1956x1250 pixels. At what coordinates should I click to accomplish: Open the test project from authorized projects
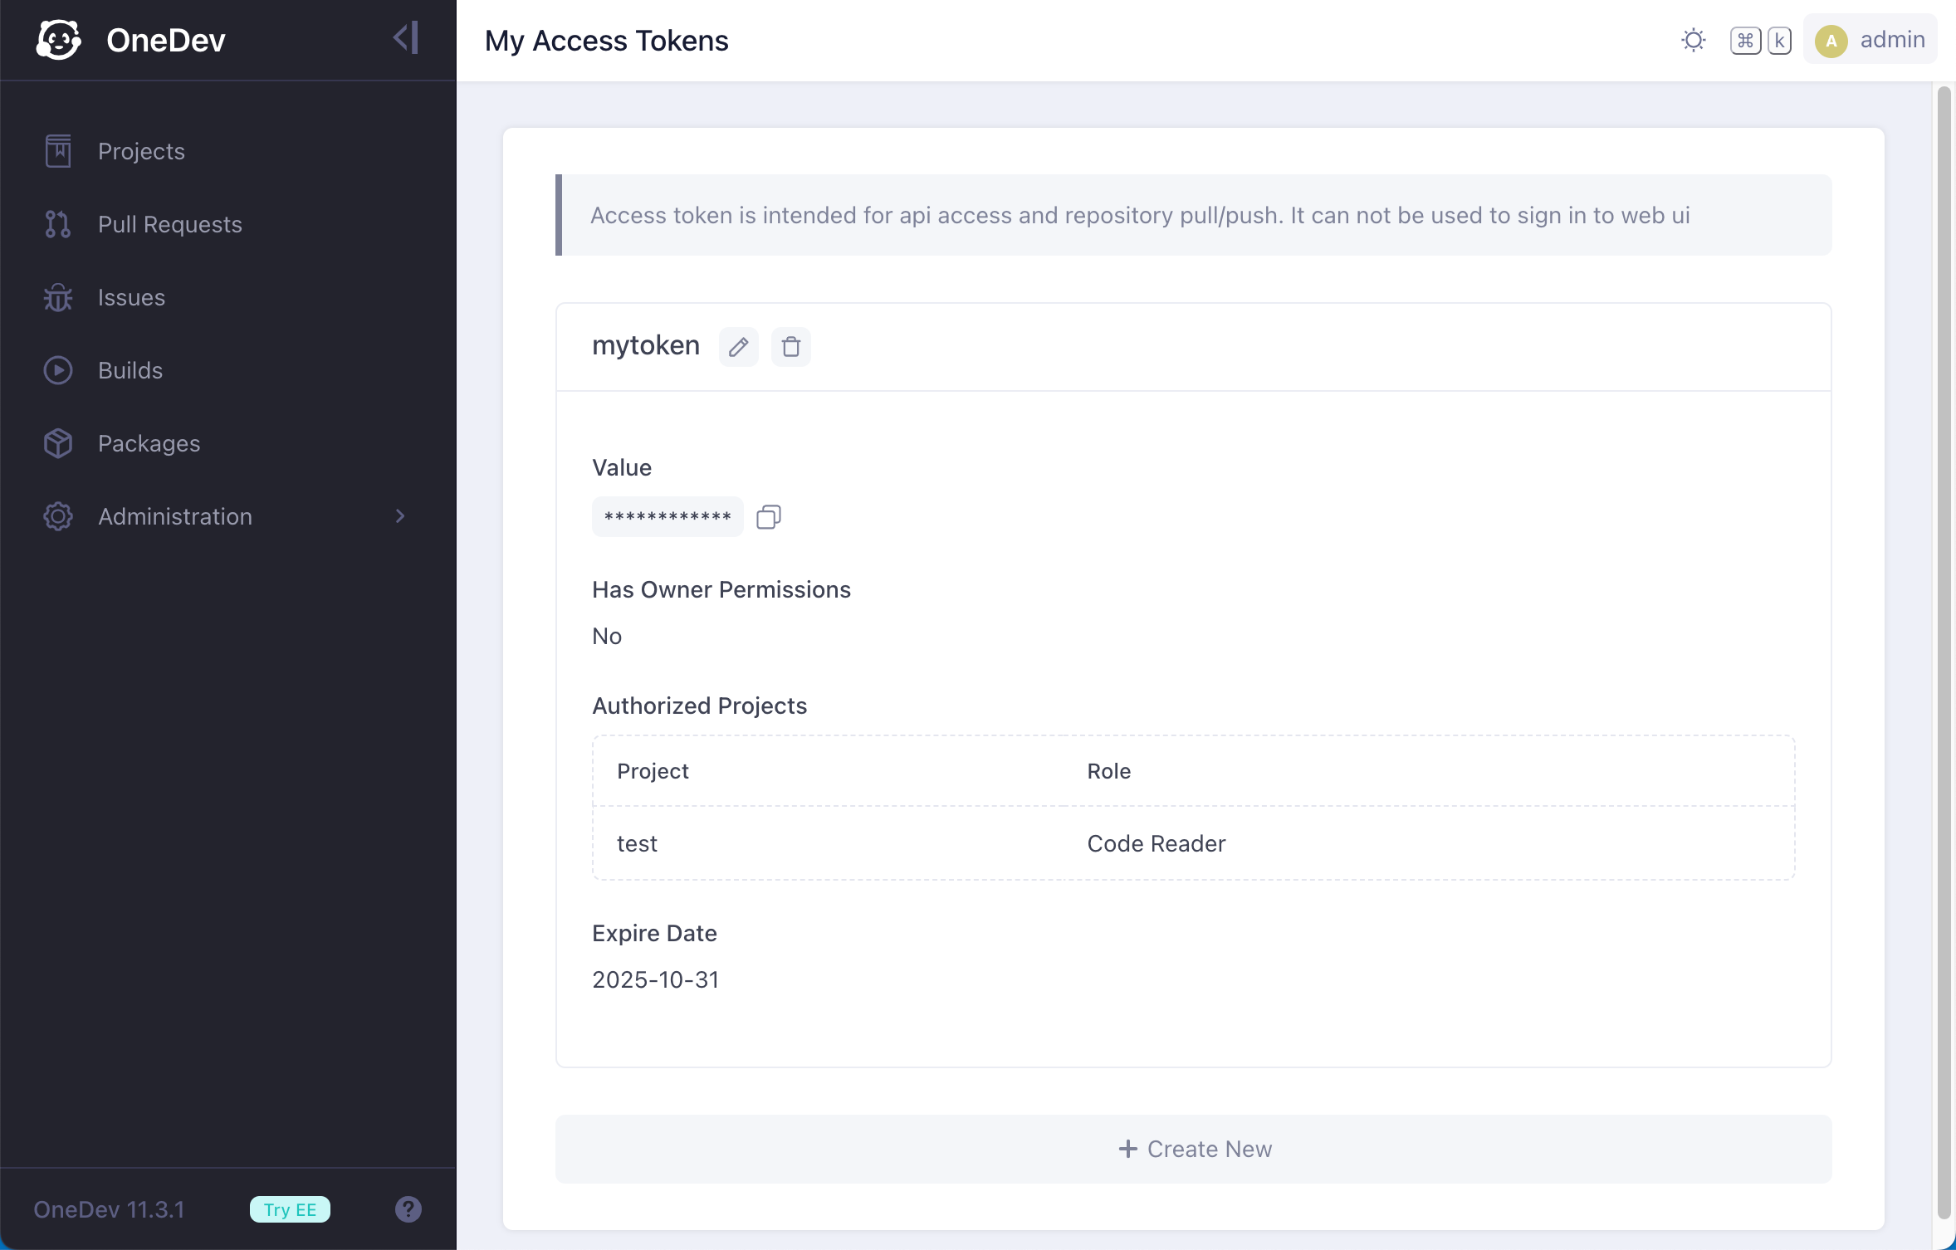636,843
